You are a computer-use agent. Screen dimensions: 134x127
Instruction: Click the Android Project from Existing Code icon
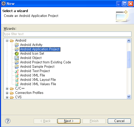click(x=17, y=62)
